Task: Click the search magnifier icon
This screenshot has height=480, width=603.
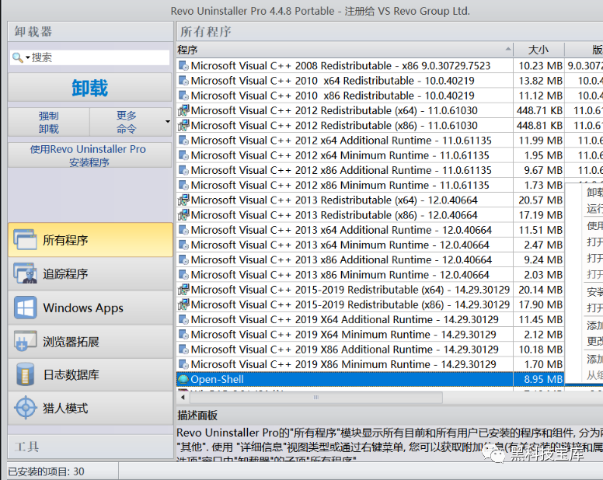Action: tap(18, 57)
